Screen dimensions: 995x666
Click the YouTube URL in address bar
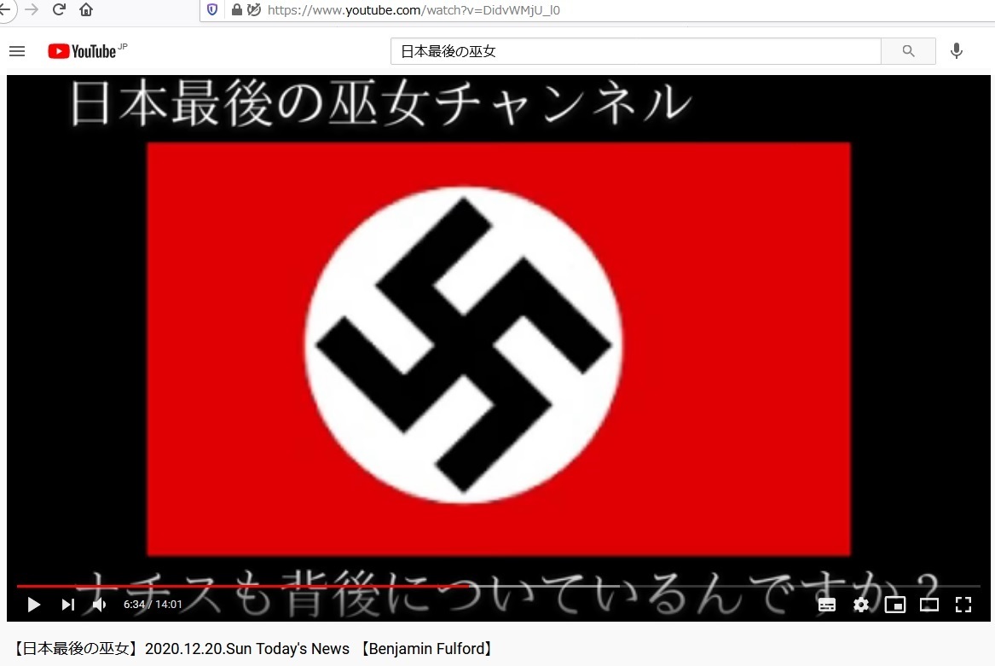point(414,10)
